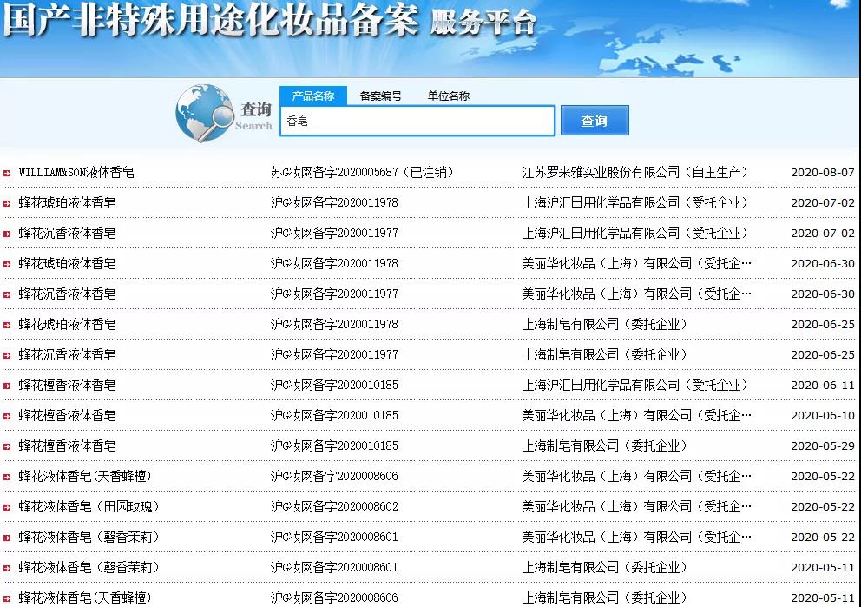Open 蜂花檀香液体香皂 dated 2020-06-11

[67, 385]
